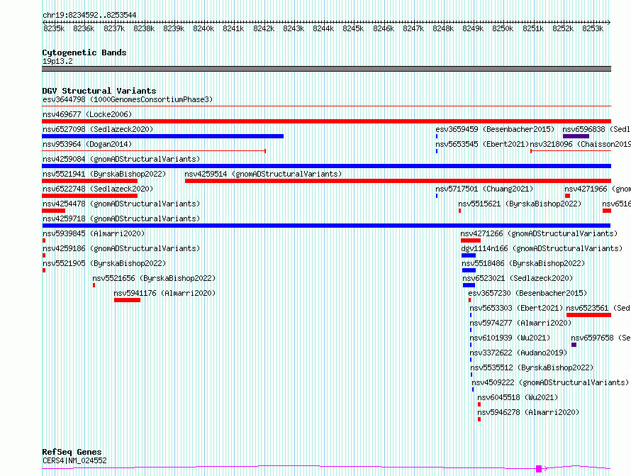Click the DGV Structural Variants track title

tap(99, 91)
